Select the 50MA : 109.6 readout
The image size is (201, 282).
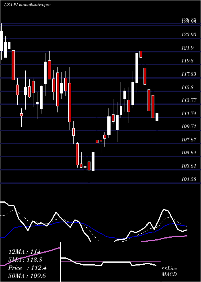pos(27,276)
